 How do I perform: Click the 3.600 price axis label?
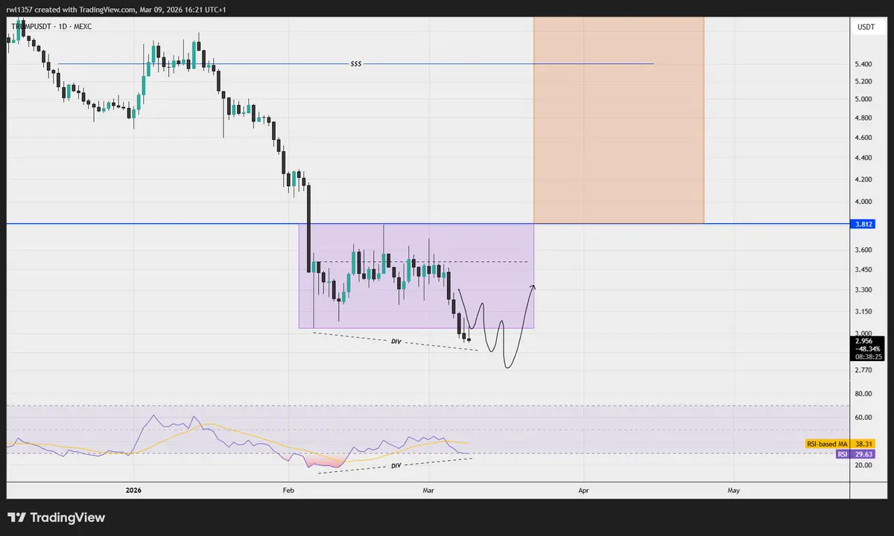click(863, 250)
